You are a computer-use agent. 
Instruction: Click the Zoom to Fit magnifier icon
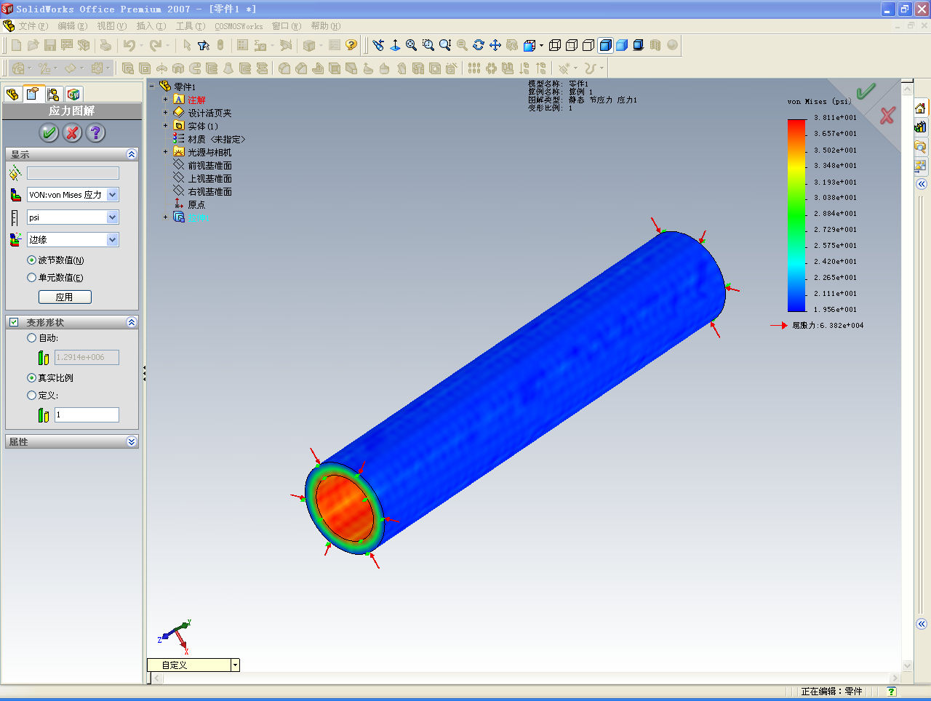(x=412, y=45)
